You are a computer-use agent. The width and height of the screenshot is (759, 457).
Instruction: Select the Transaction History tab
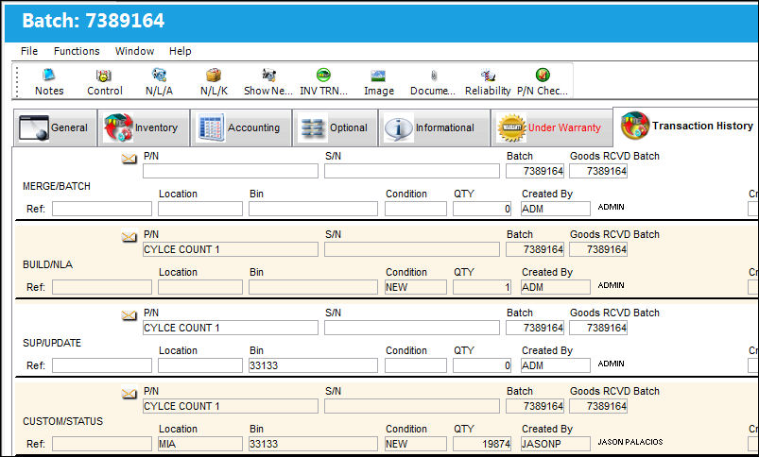(x=686, y=126)
